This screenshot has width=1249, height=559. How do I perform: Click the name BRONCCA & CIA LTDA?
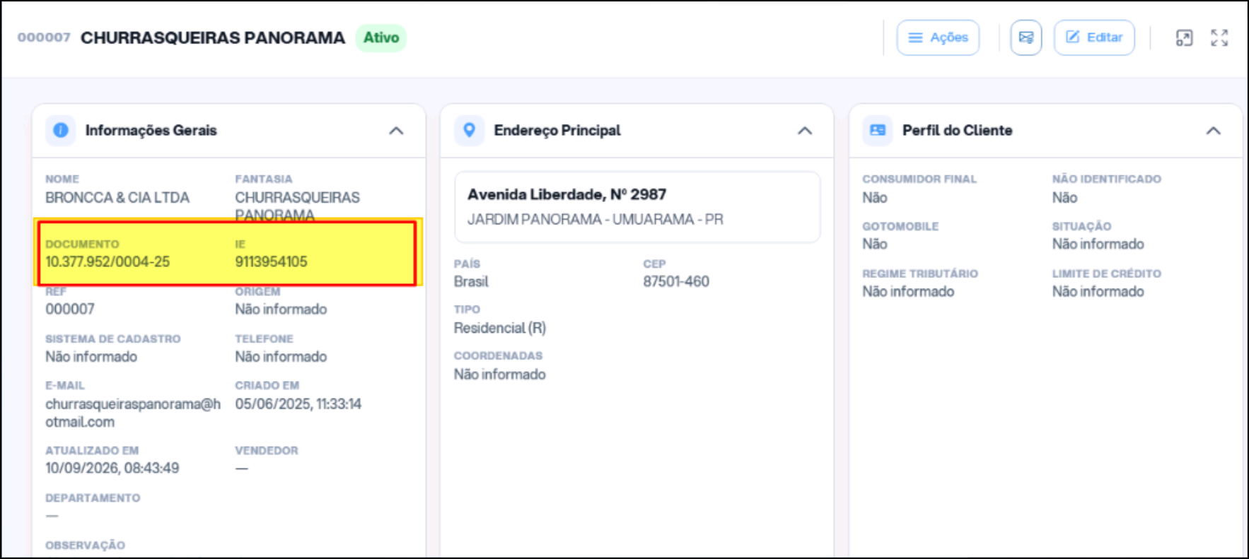tap(117, 198)
